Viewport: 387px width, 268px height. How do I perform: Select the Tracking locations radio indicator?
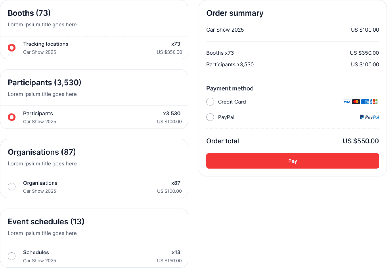(x=11, y=47)
